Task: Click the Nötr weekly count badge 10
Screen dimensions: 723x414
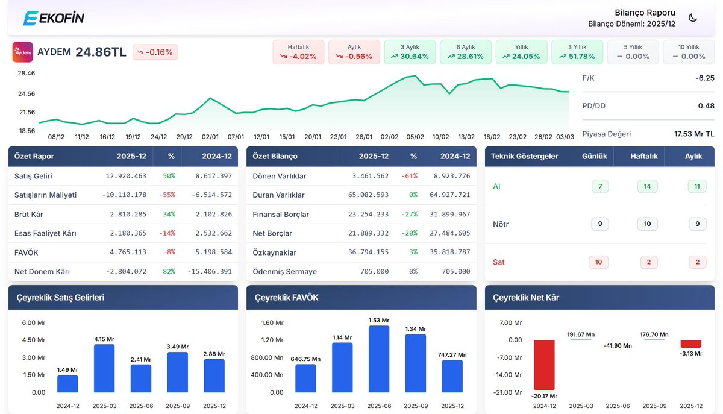Action: [647, 224]
